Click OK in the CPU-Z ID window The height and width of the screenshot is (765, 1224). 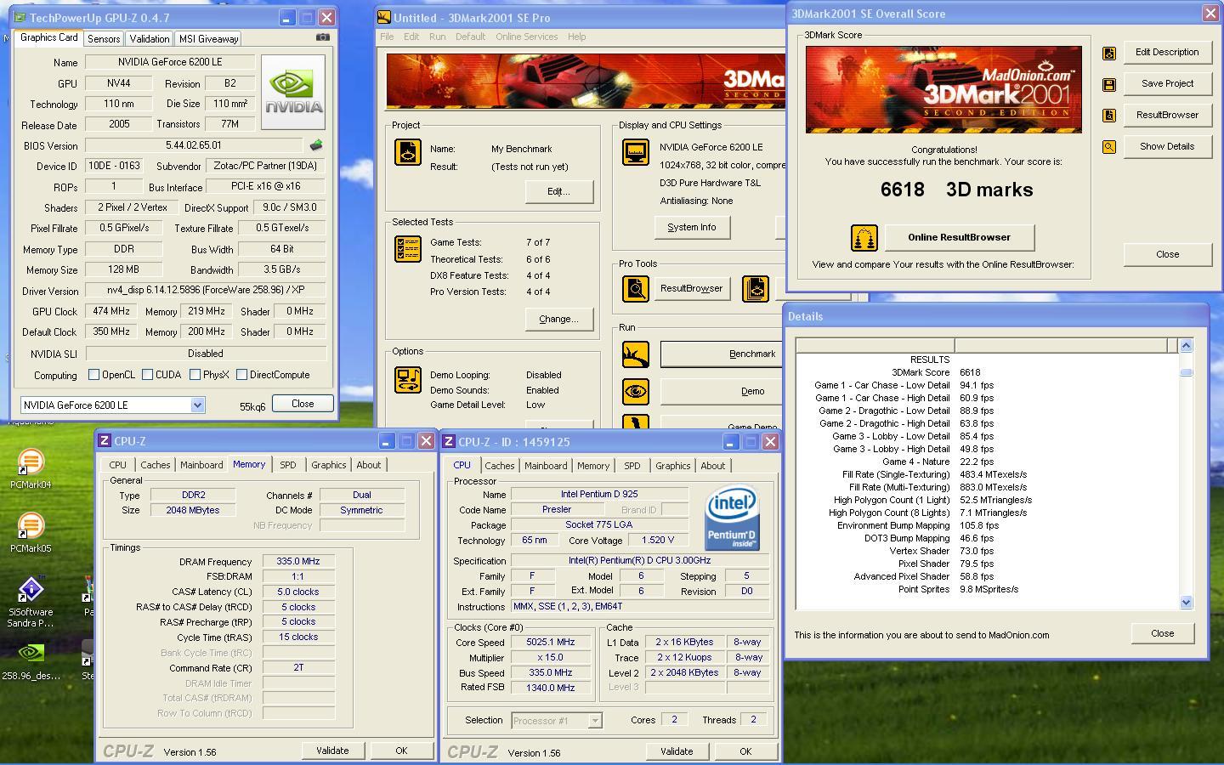745,751
